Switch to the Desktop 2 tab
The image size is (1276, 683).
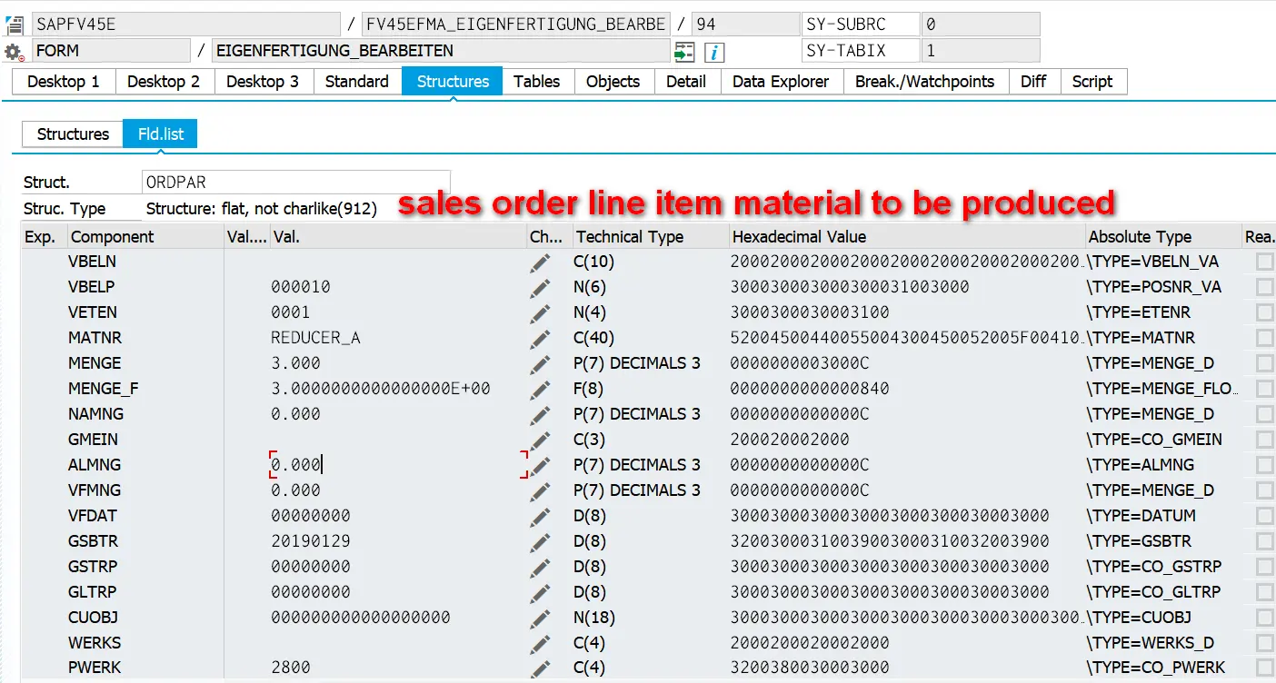pyautogui.click(x=164, y=82)
